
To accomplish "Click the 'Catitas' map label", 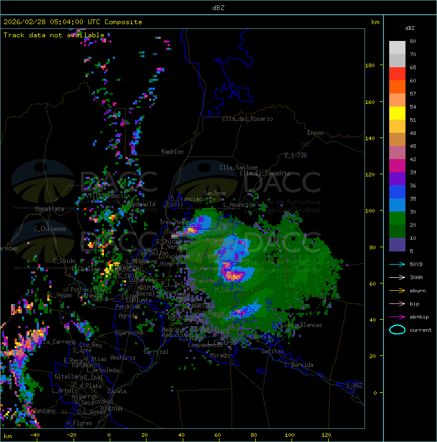I will point(273,351).
